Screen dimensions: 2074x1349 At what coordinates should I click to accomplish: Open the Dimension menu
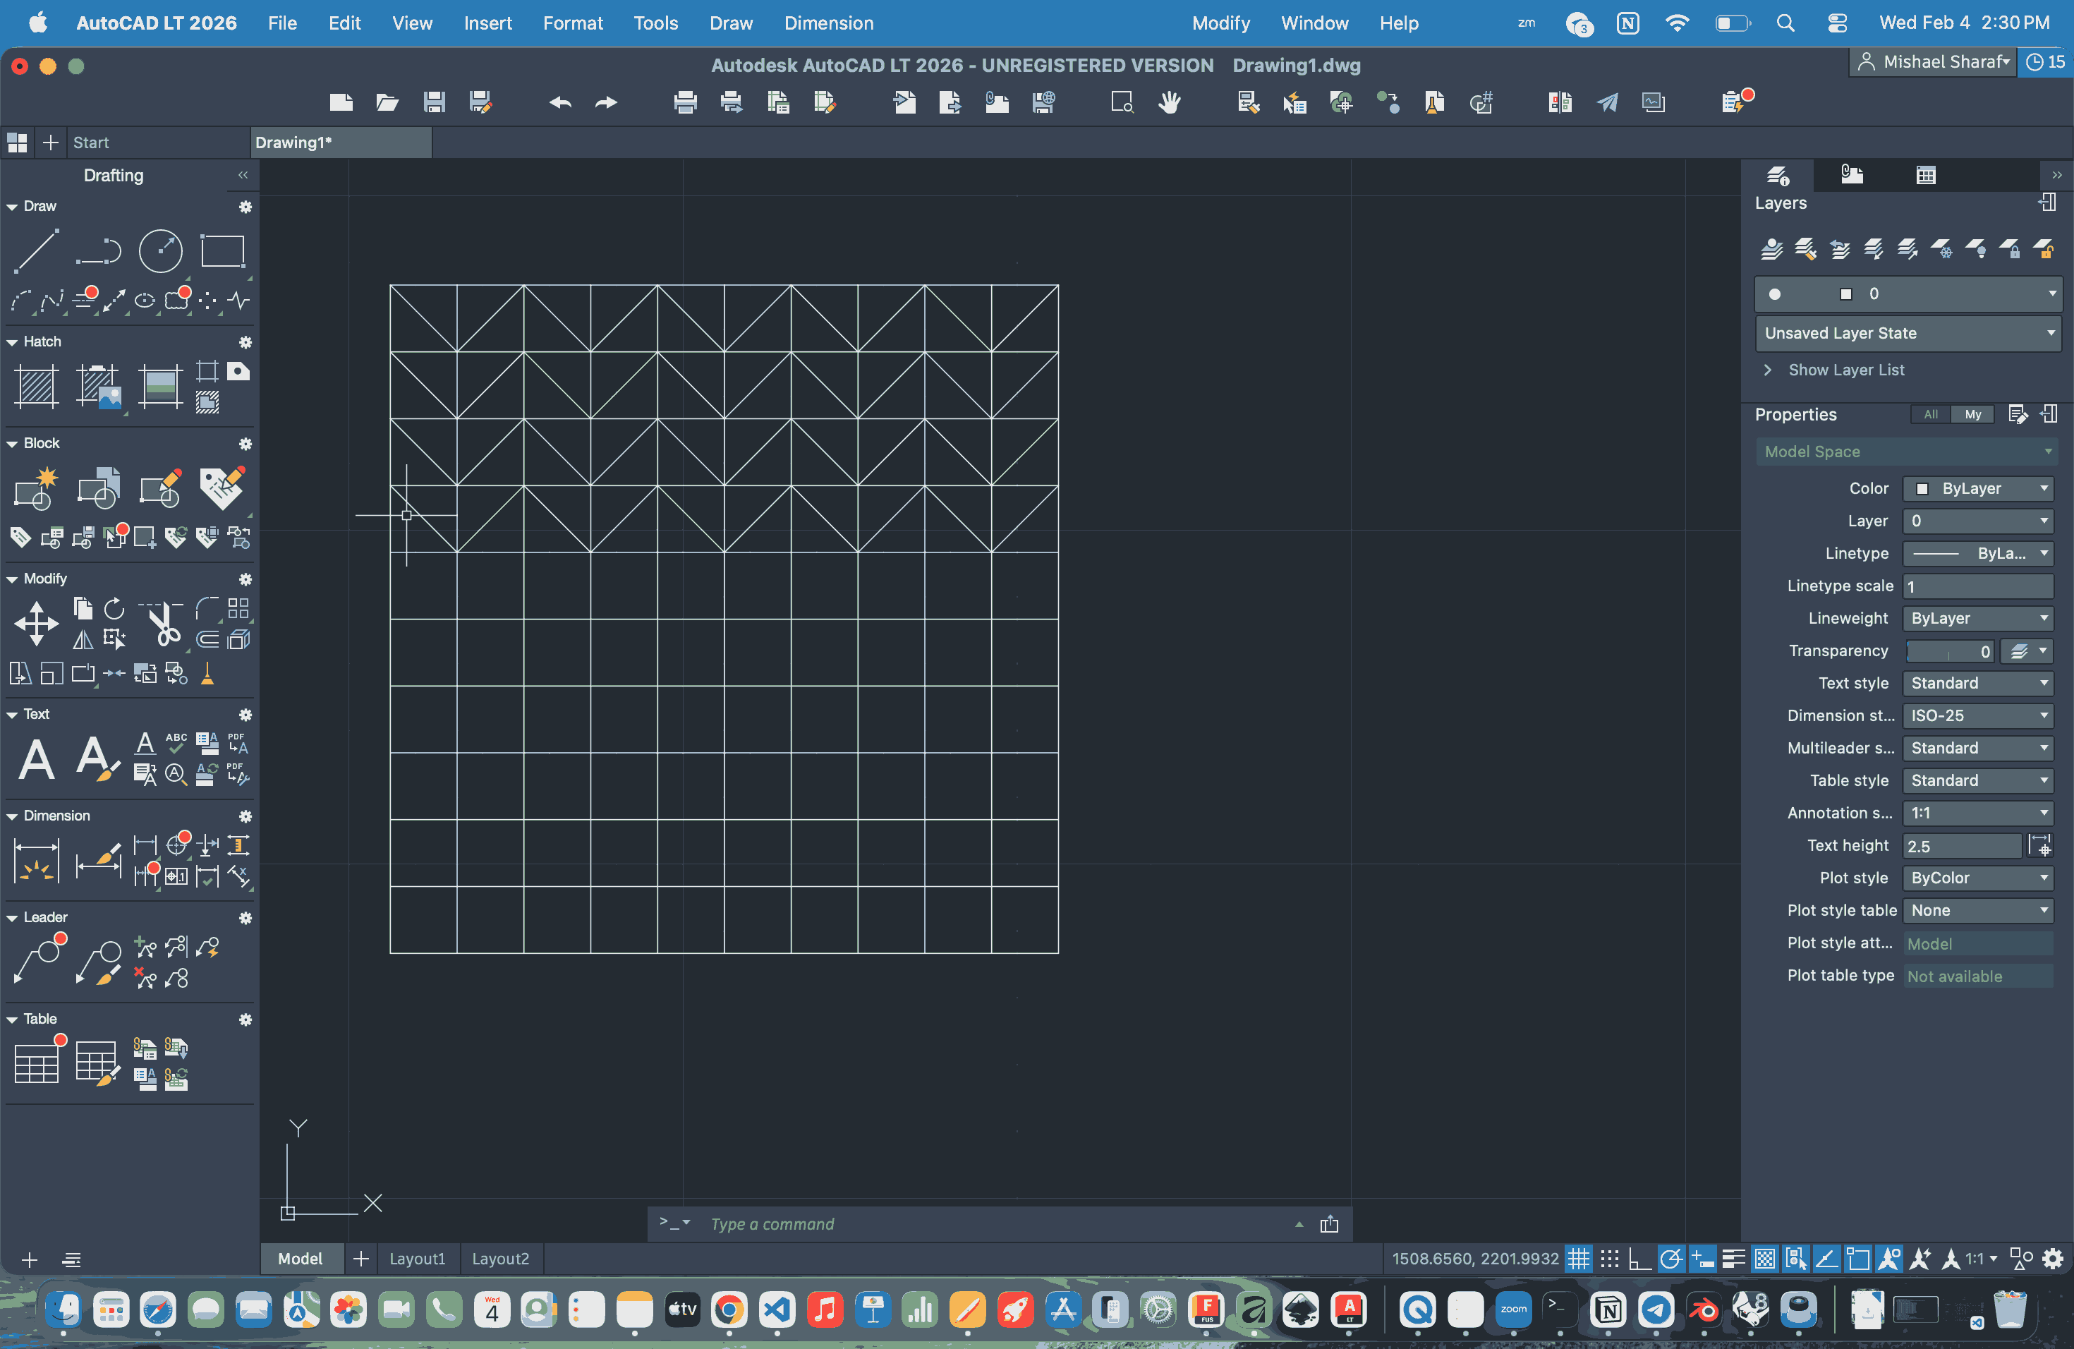(828, 23)
